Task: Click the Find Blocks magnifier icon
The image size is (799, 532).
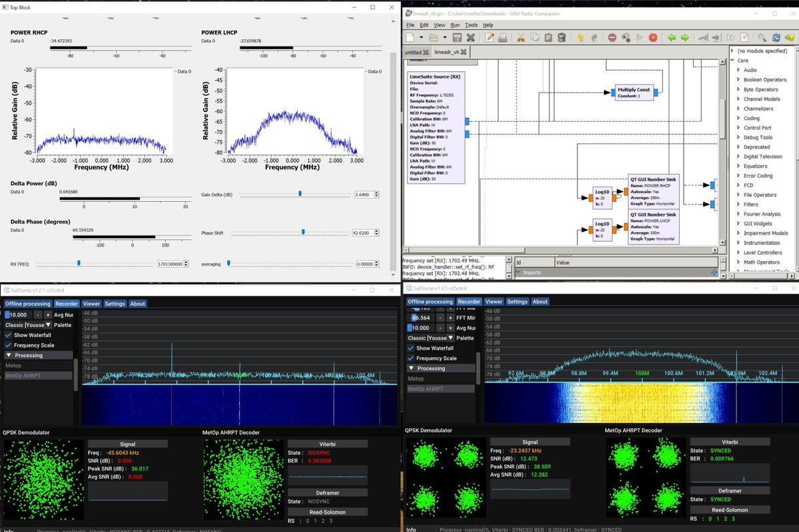Action: tap(762, 38)
